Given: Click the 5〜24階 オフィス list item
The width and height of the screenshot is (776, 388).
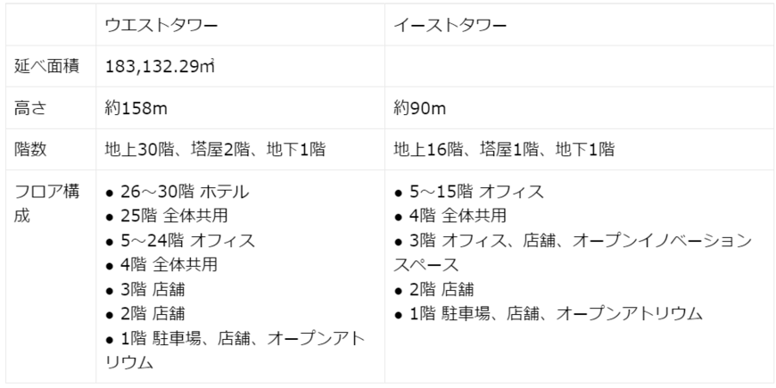Looking at the screenshot, I should point(187,240).
